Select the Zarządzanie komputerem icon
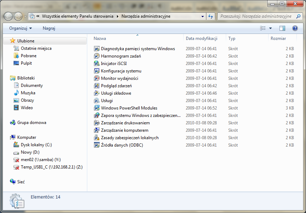 (x=96, y=130)
